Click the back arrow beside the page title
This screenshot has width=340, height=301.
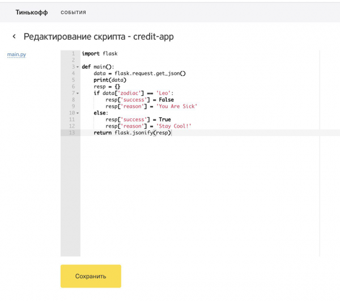click(14, 37)
